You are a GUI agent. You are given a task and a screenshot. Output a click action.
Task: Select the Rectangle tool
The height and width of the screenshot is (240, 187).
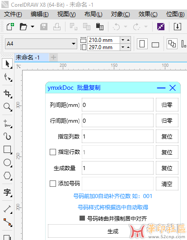pyautogui.click(x=8, y=150)
